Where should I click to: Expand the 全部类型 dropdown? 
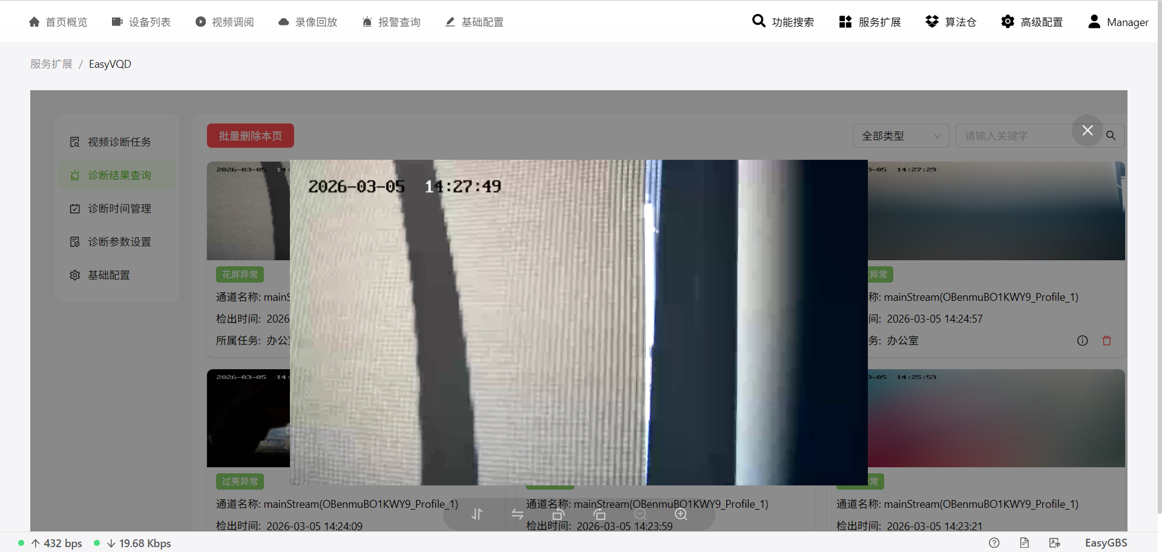[x=901, y=136]
